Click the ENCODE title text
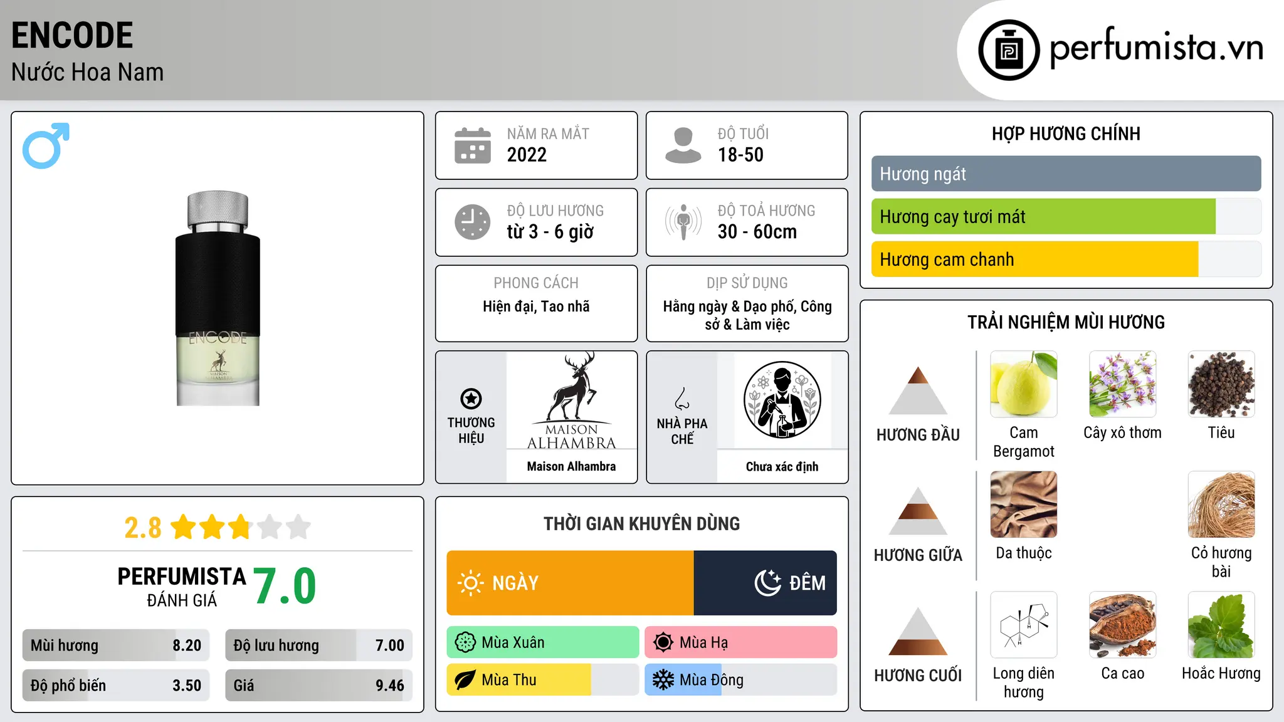Viewport: 1284px width, 722px height. coord(72,35)
